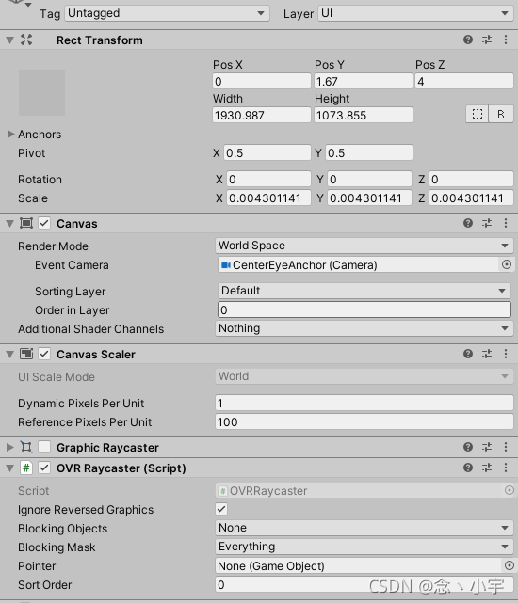Open the Tag dropdown showing Untagged

pyautogui.click(x=167, y=13)
